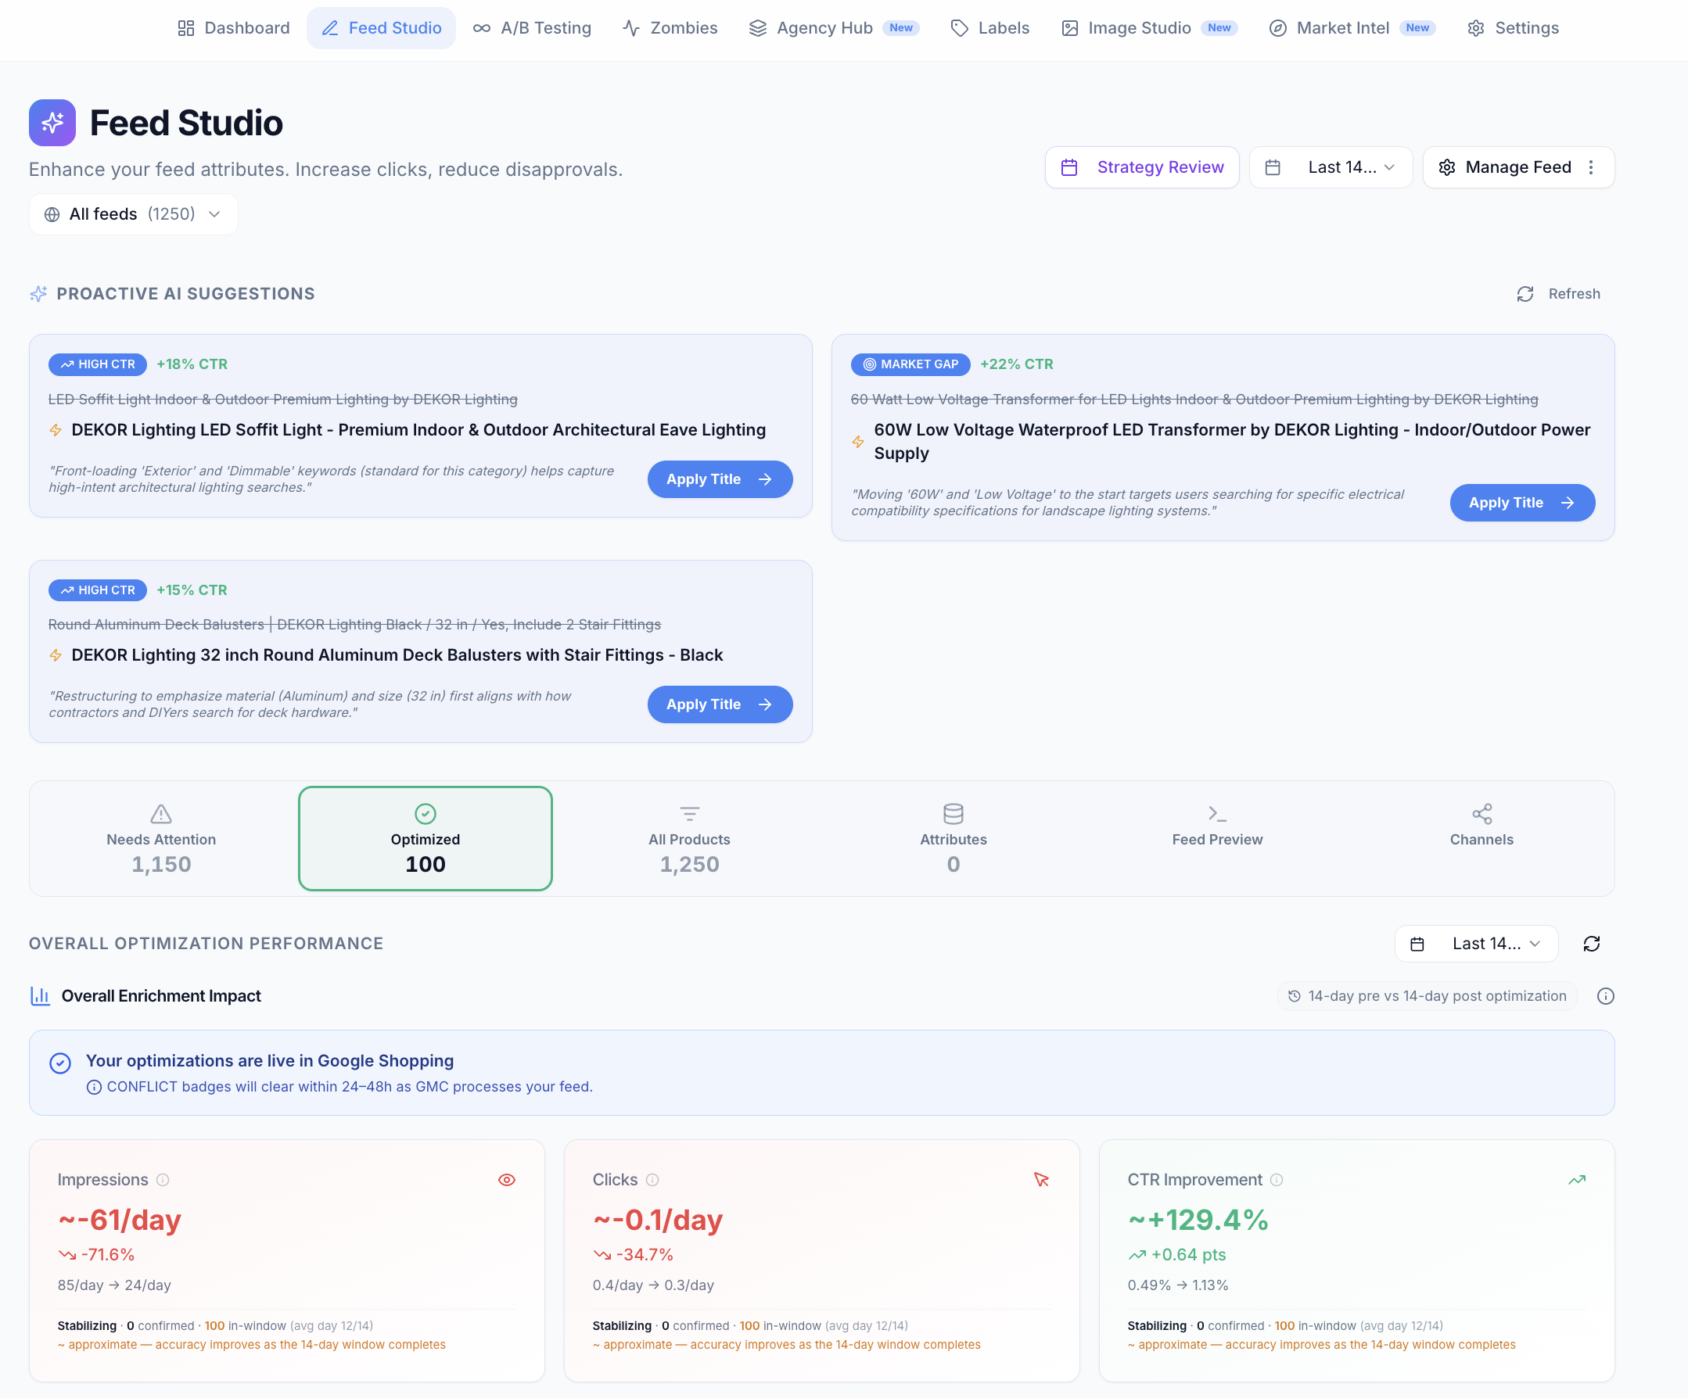
Task: Click the info icon beside CTR Improvement
Action: [x=1277, y=1181]
